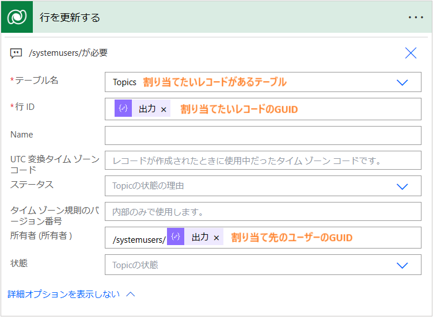Click the green Dataverse connector icon

[x=17, y=17]
